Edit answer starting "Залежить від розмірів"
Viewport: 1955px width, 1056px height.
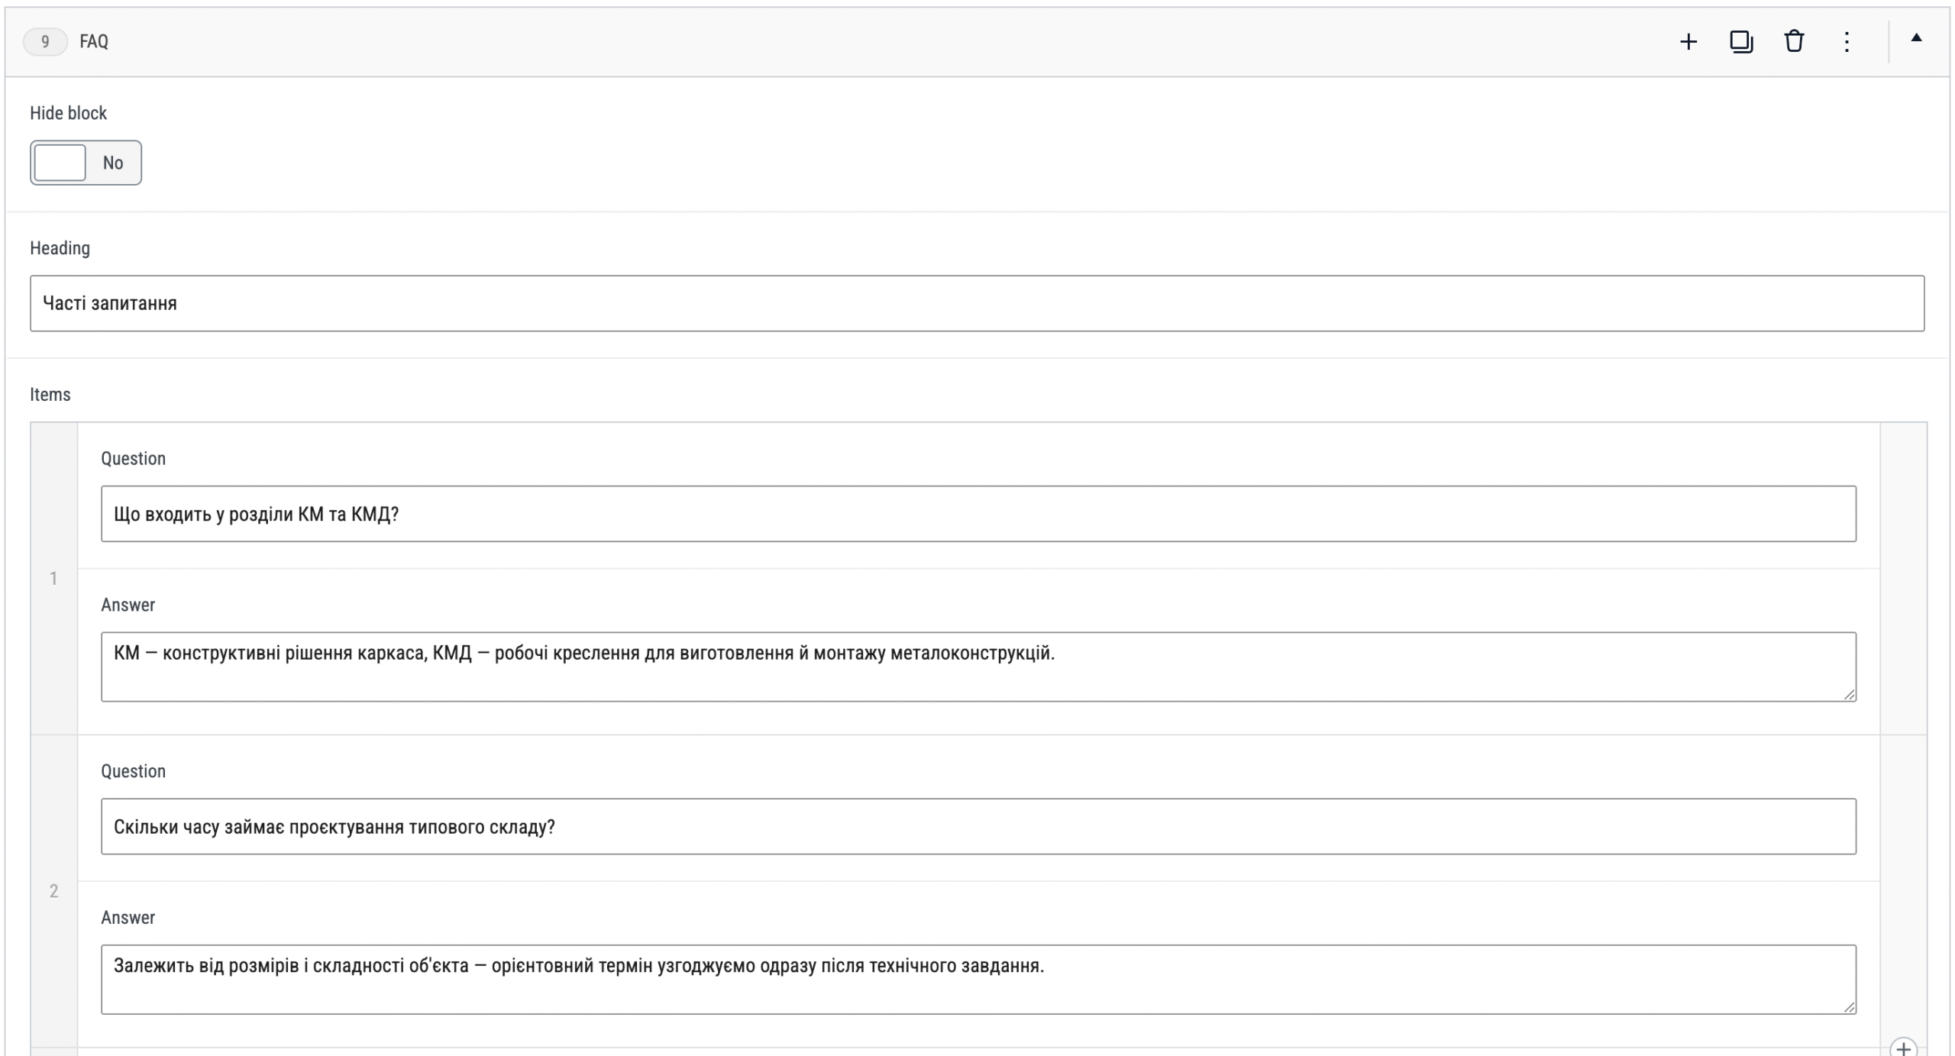pos(978,980)
